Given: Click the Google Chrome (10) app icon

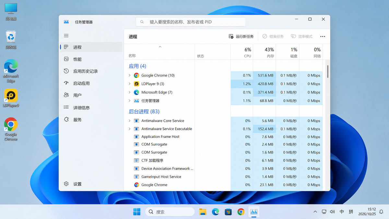Looking at the screenshot, I should tap(136, 75).
